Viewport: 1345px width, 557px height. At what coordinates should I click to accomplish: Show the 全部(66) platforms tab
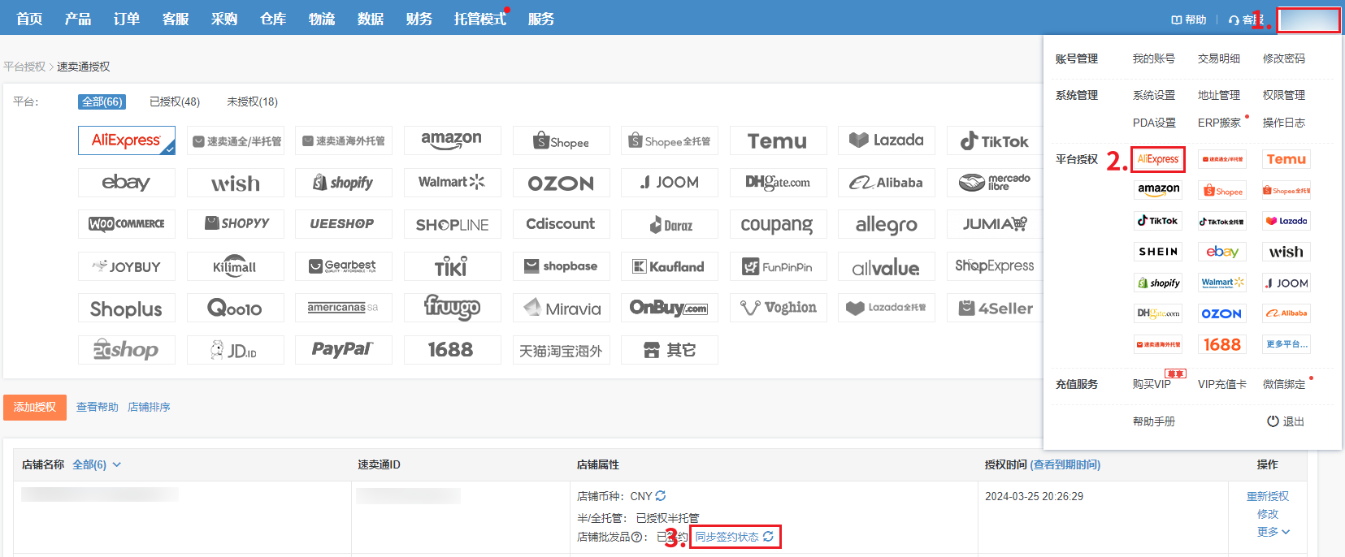102,101
